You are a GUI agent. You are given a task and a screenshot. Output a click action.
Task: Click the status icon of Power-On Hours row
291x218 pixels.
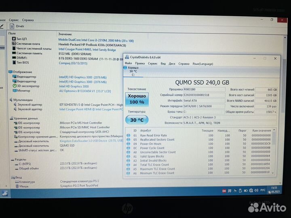(x=128, y=144)
